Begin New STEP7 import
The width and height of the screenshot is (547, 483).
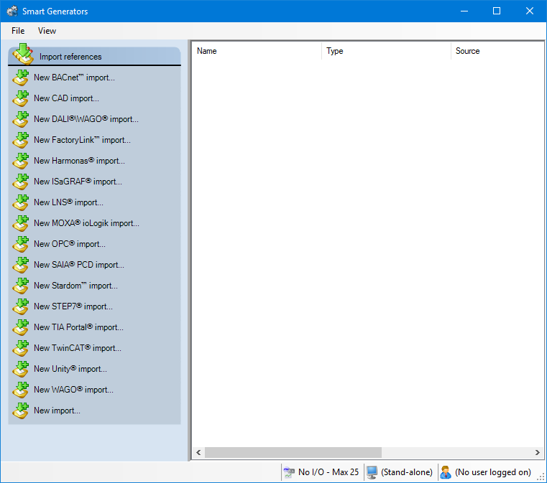pyautogui.click(x=73, y=306)
